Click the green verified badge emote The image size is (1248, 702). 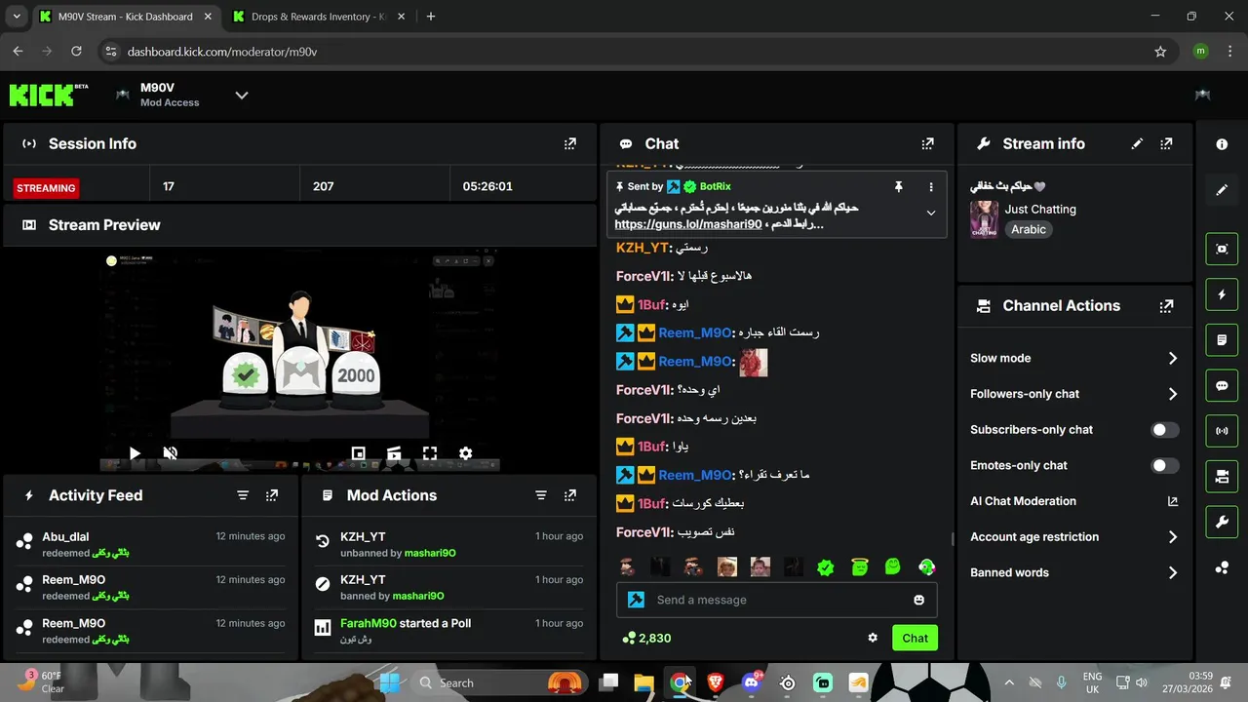coord(826,566)
